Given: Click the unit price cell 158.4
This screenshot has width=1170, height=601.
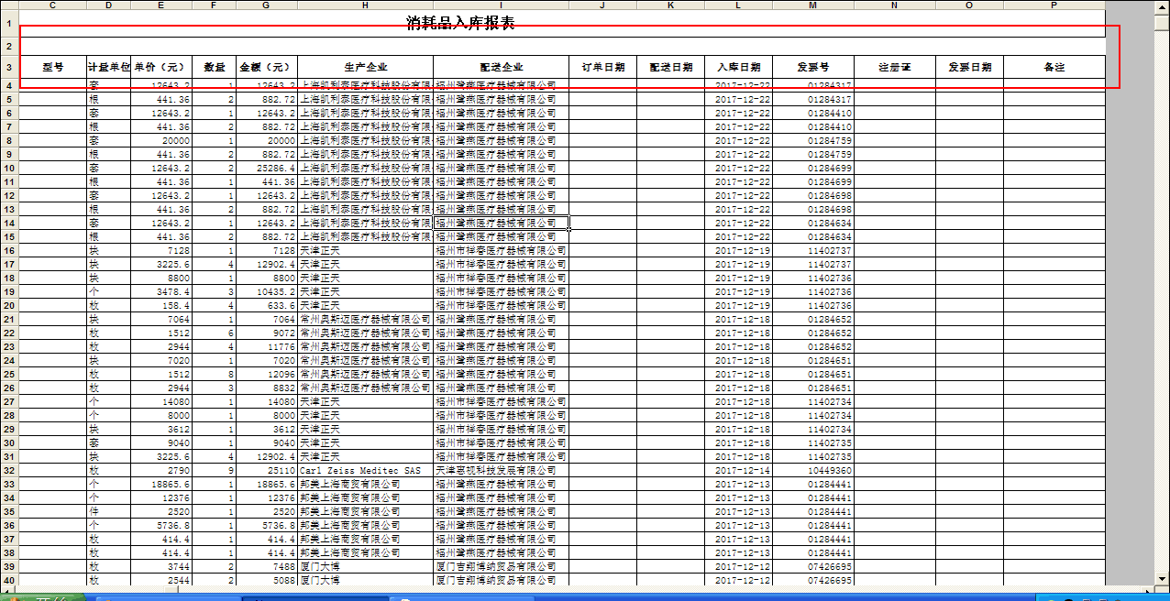Looking at the screenshot, I should [161, 305].
